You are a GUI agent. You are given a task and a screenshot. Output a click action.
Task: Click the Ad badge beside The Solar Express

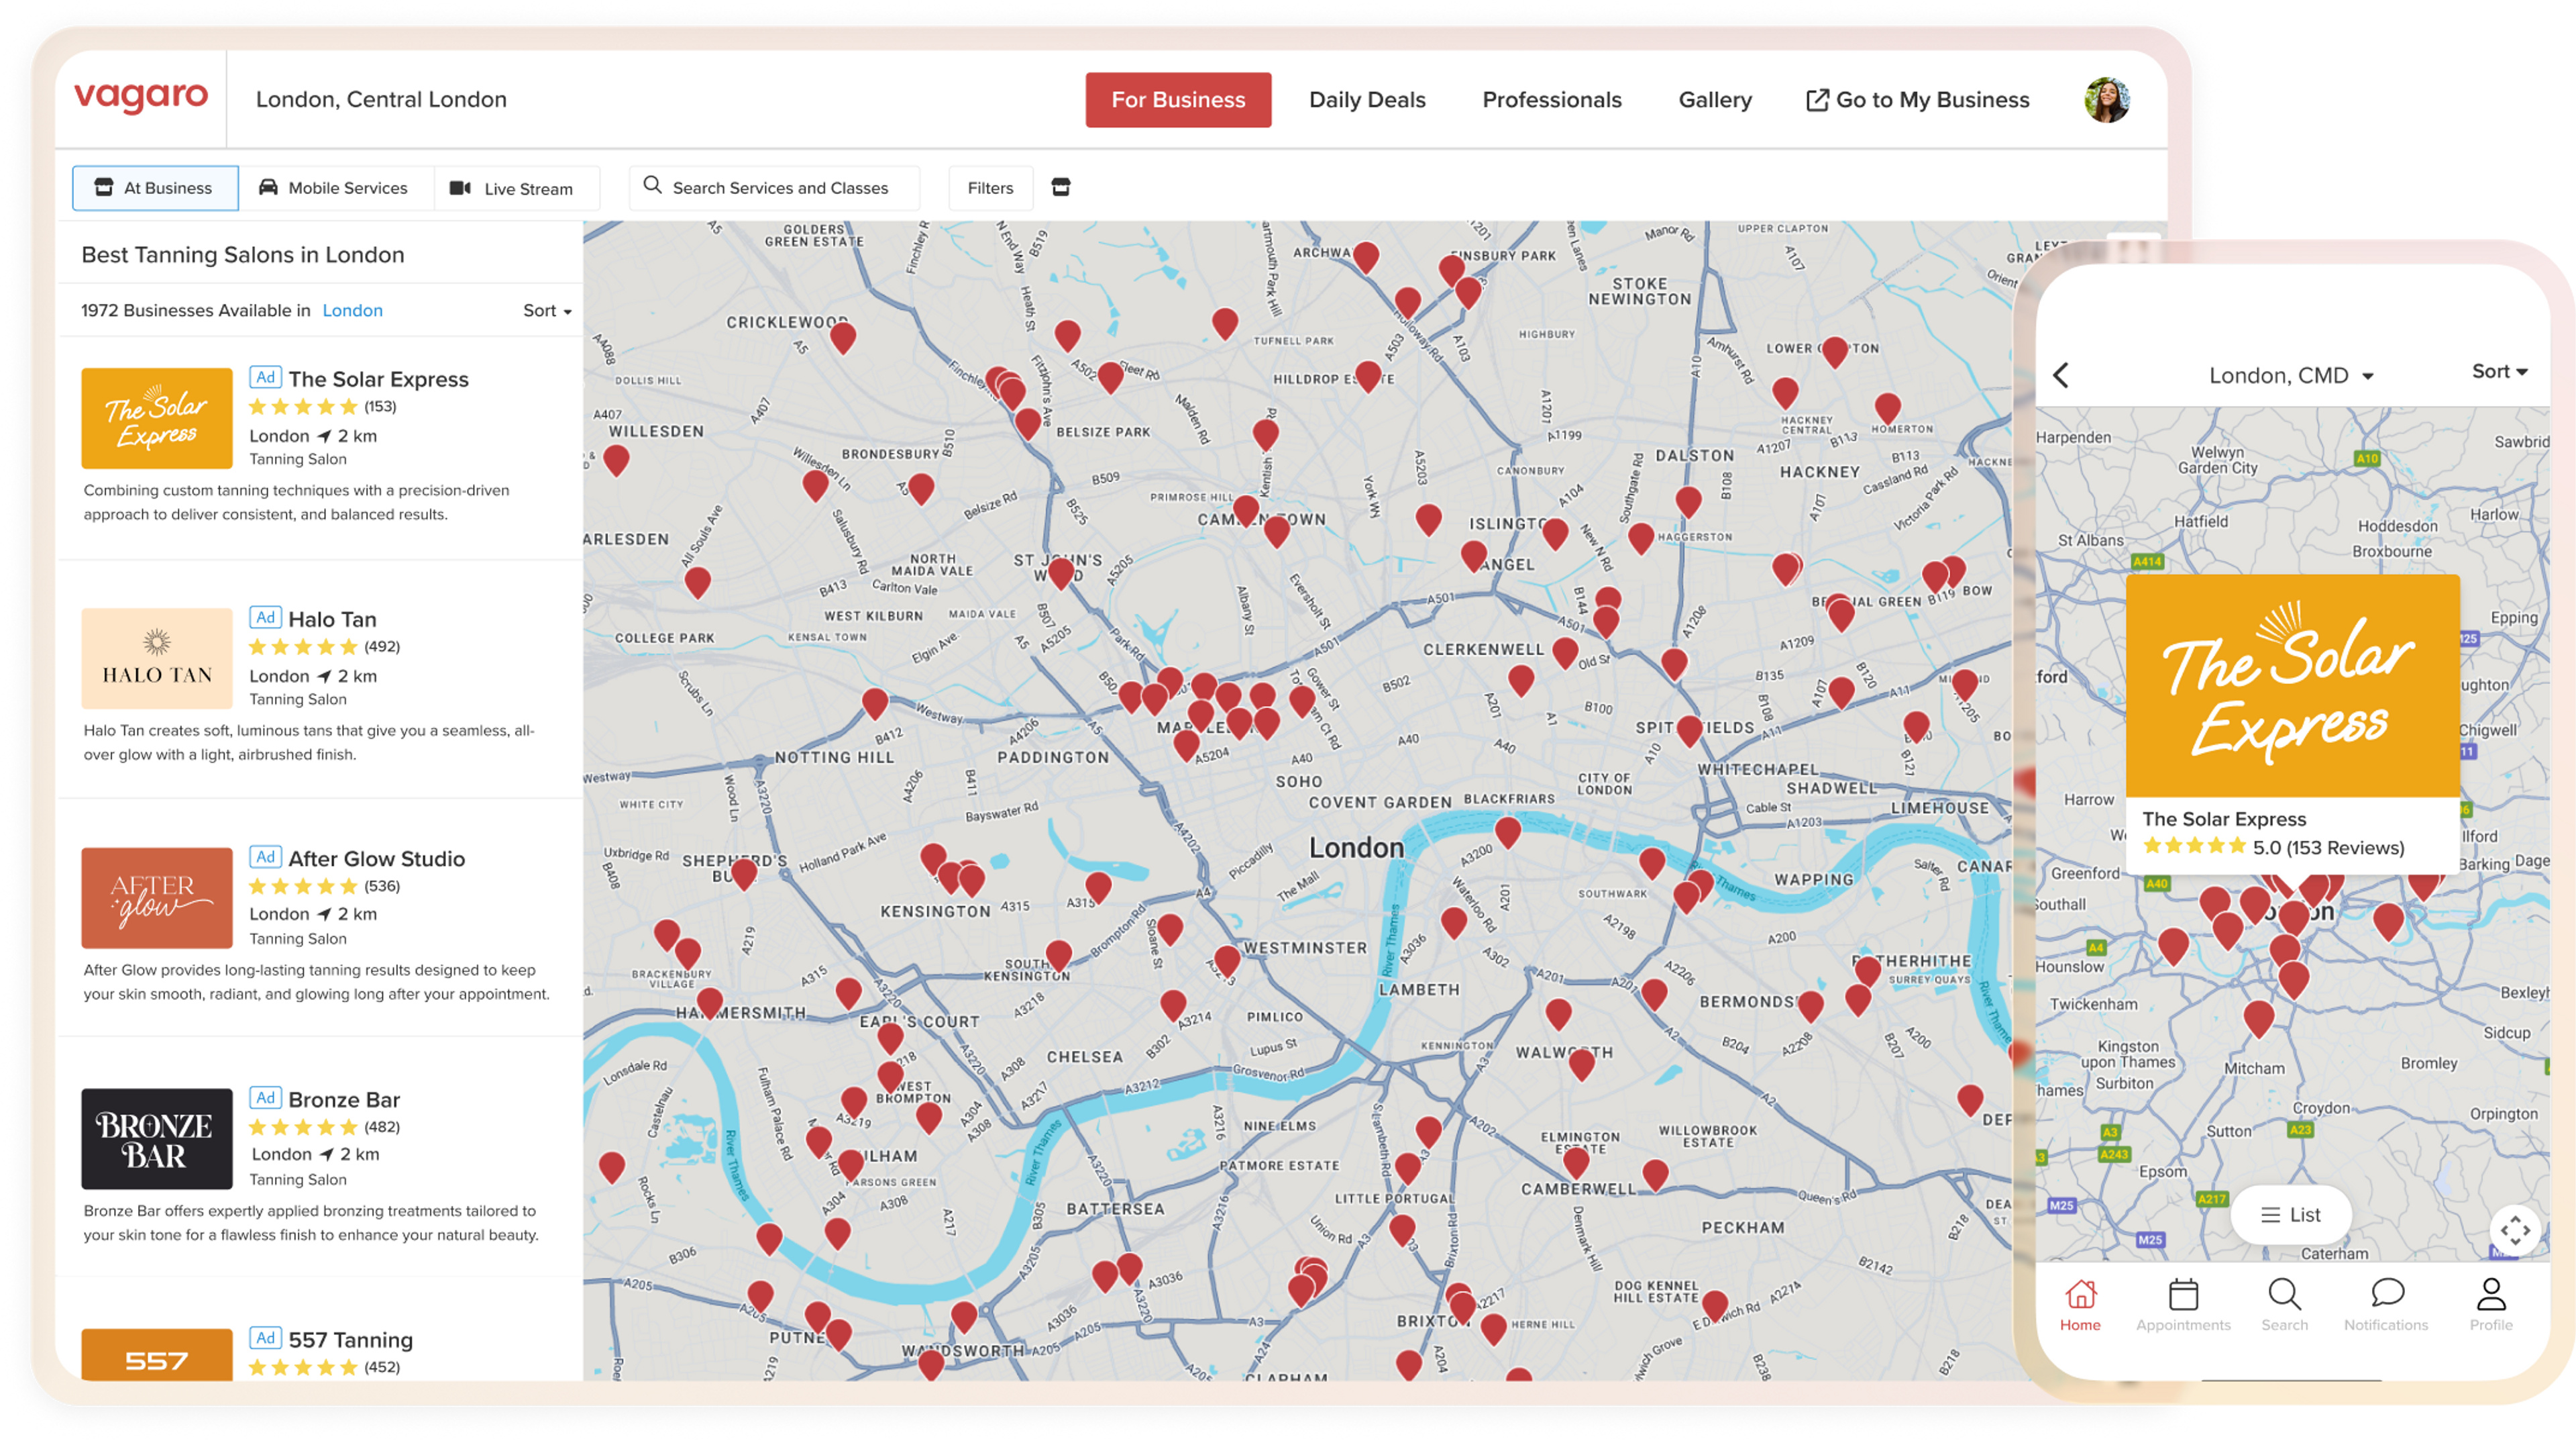265,377
